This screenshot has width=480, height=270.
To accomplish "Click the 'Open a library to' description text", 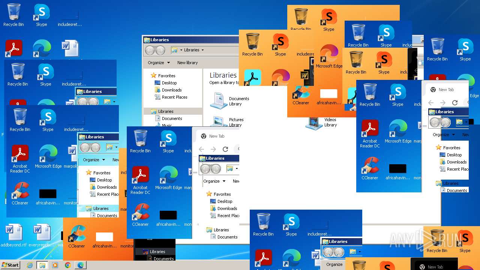I will [x=224, y=82].
